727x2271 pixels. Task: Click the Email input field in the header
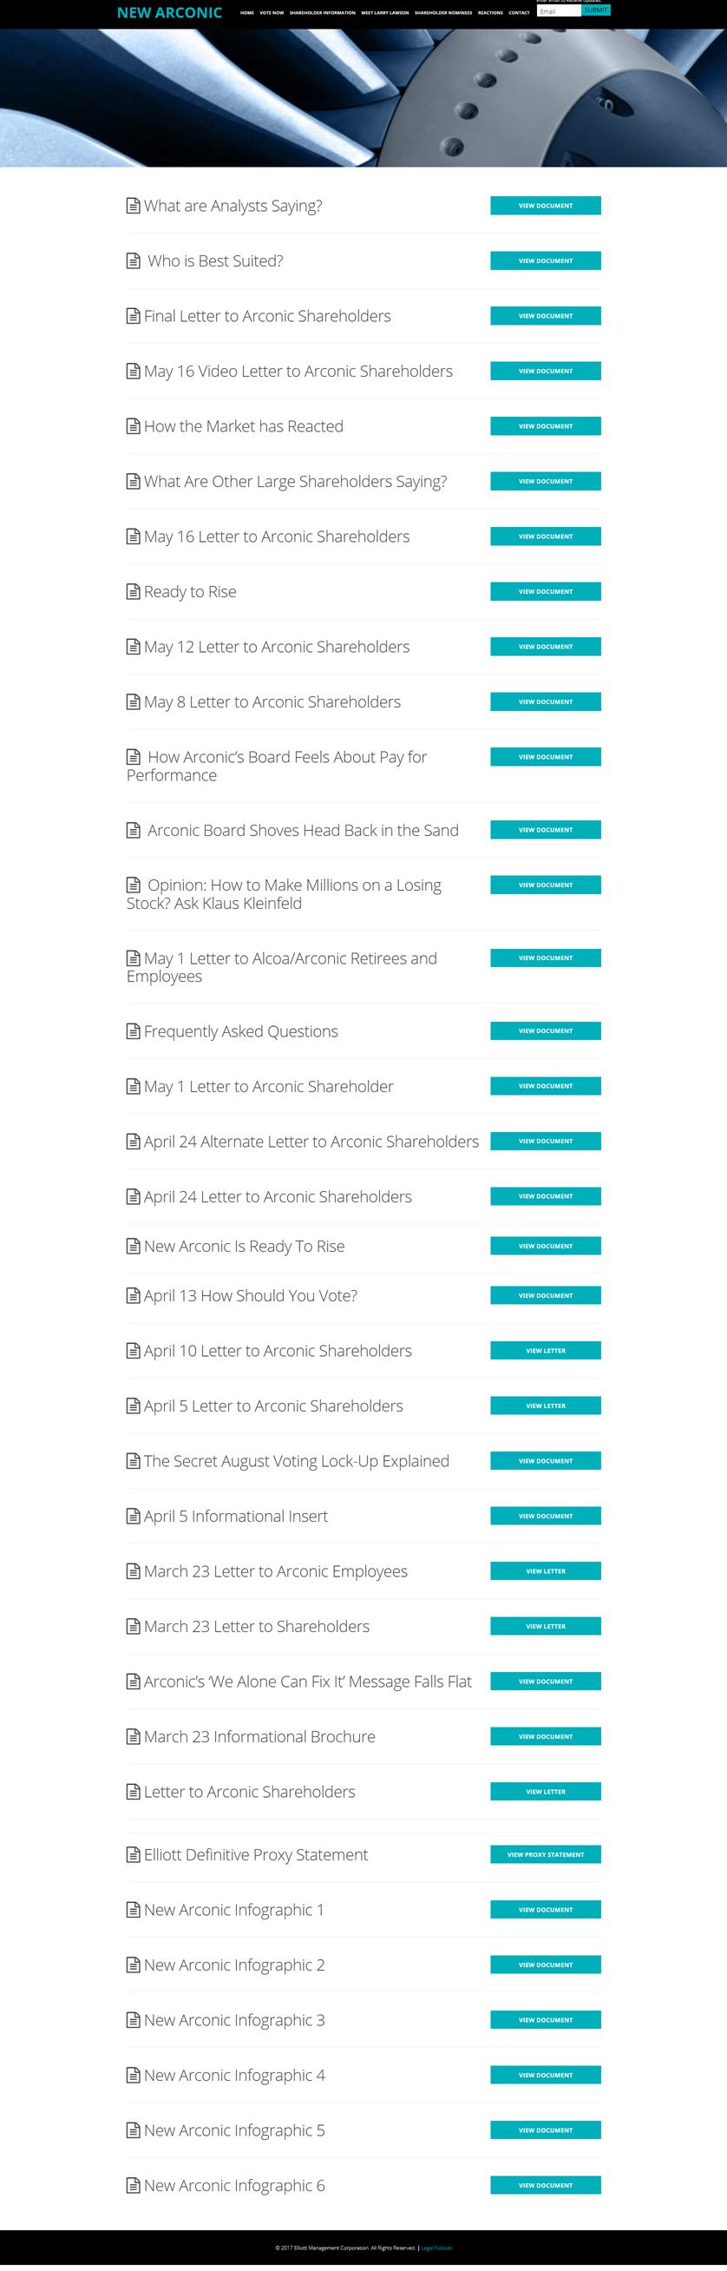[559, 12]
